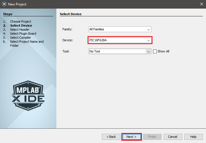Click step 2 Select Device

pos(21,26)
